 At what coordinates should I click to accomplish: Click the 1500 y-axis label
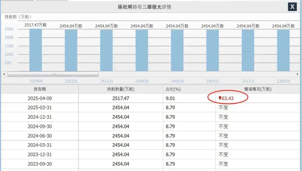click(9, 46)
